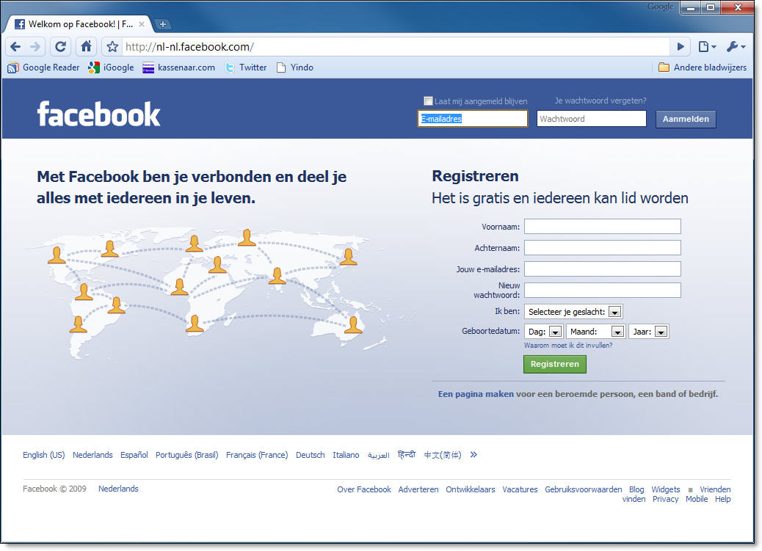Screen dimensions: 762x551
Task: Open Widgets footer link
Action: click(x=666, y=489)
